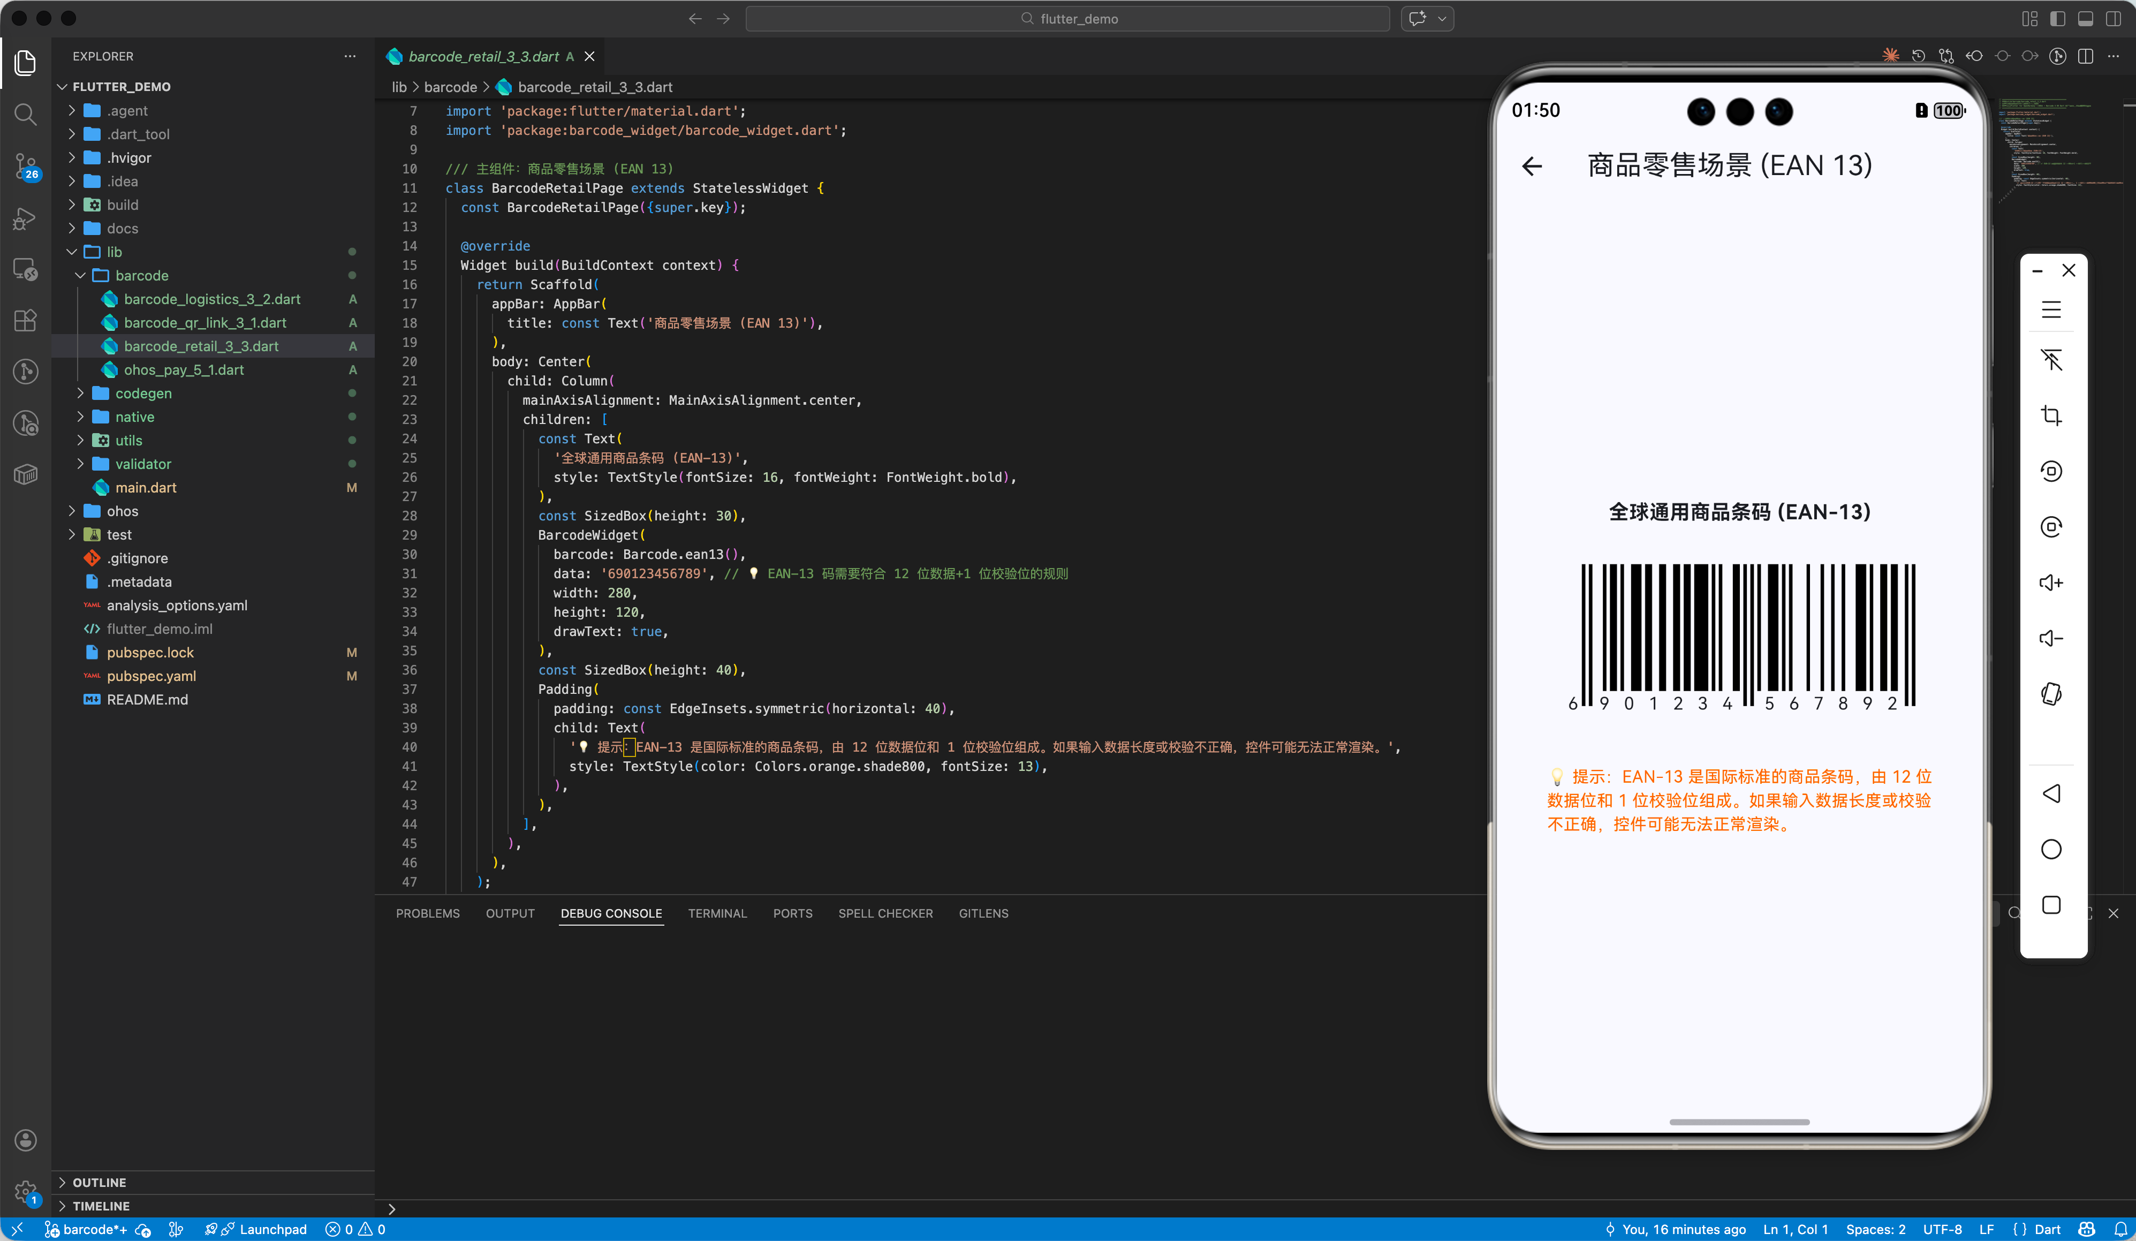
Task: Click emulator volume up icon
Action: click(x=2050, y=582)
